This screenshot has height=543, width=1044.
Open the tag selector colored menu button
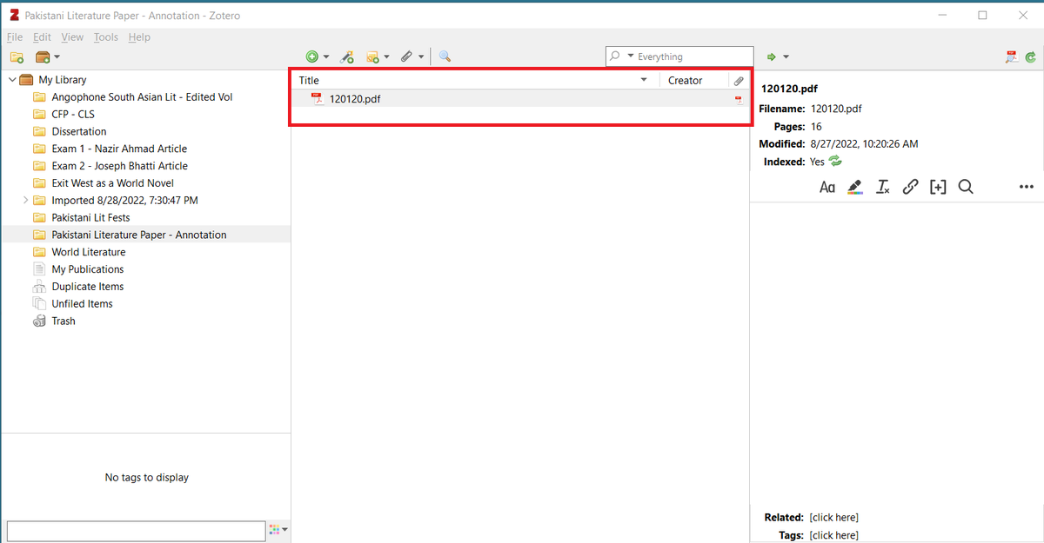(x=278, y=530)
